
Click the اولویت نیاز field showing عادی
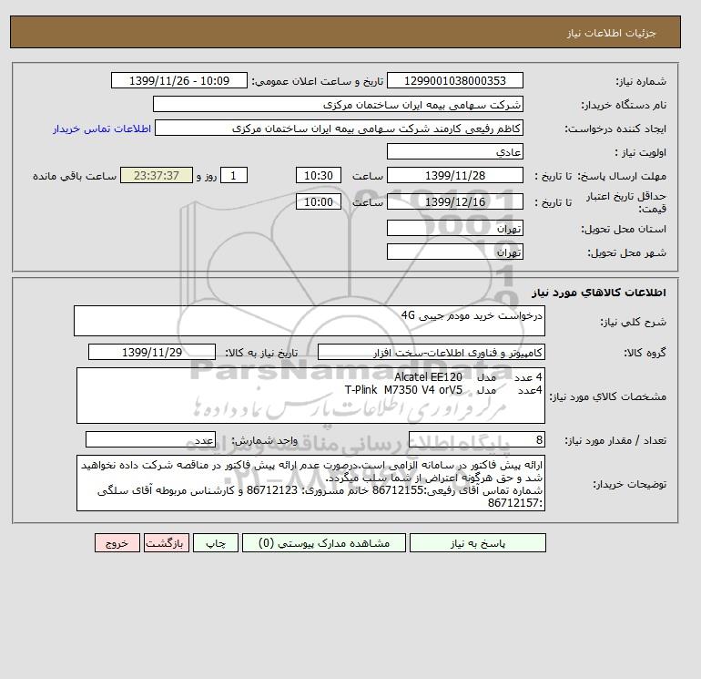454,151
